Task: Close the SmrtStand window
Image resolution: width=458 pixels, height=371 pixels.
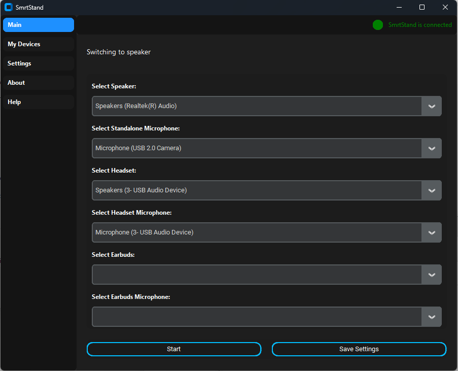Action: (x=445, y=7)
